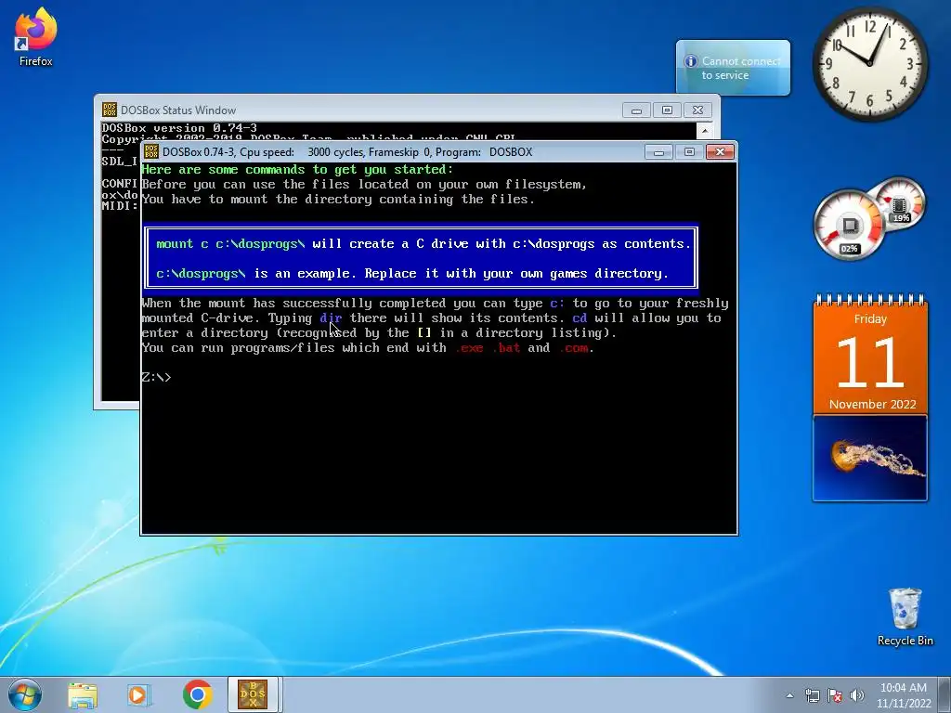
Task: Minimize the DOSBox Status Window
Action: (636, 110)
